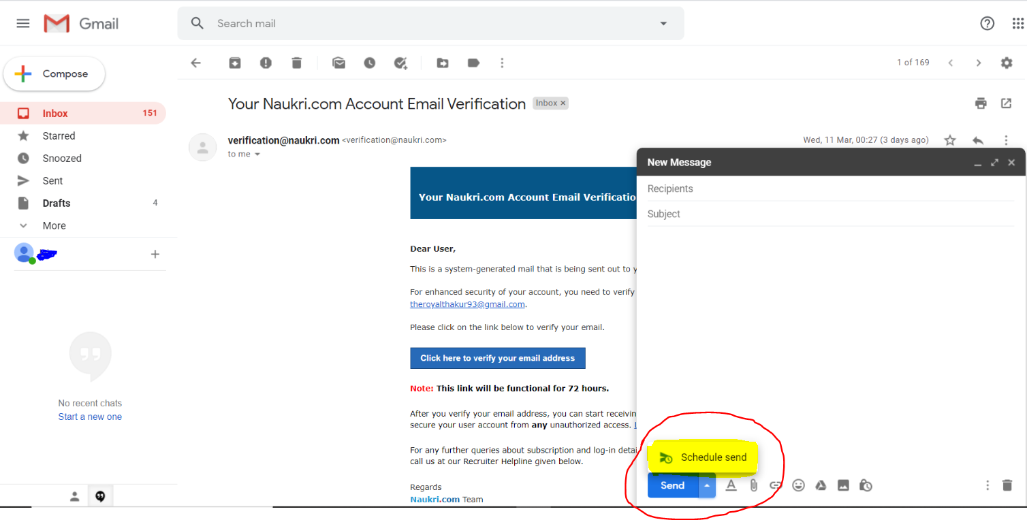1027x520 pixels.
Task: Remove the Inbox label from email
Action: tap(563, 103)
